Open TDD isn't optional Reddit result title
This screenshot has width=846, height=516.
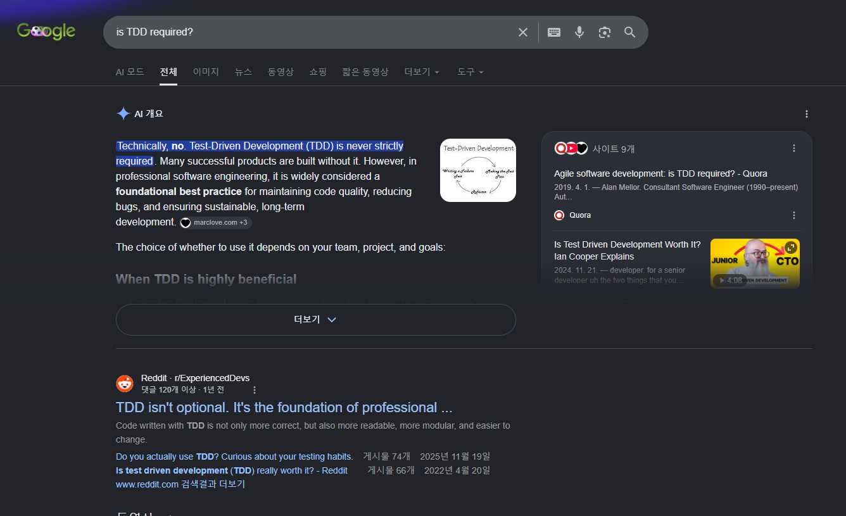(x=284, y=407)
